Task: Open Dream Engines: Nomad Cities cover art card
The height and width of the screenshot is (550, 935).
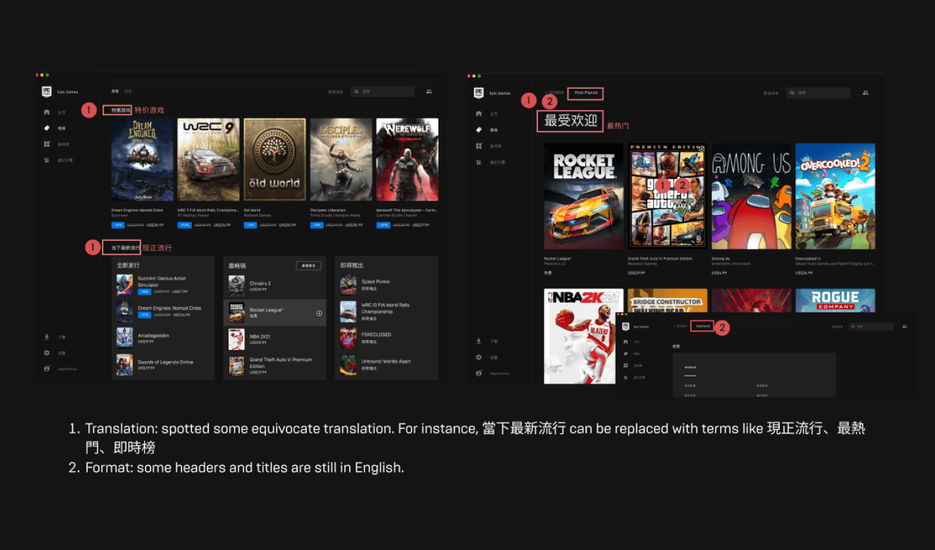Action: (x=143, y=160)
